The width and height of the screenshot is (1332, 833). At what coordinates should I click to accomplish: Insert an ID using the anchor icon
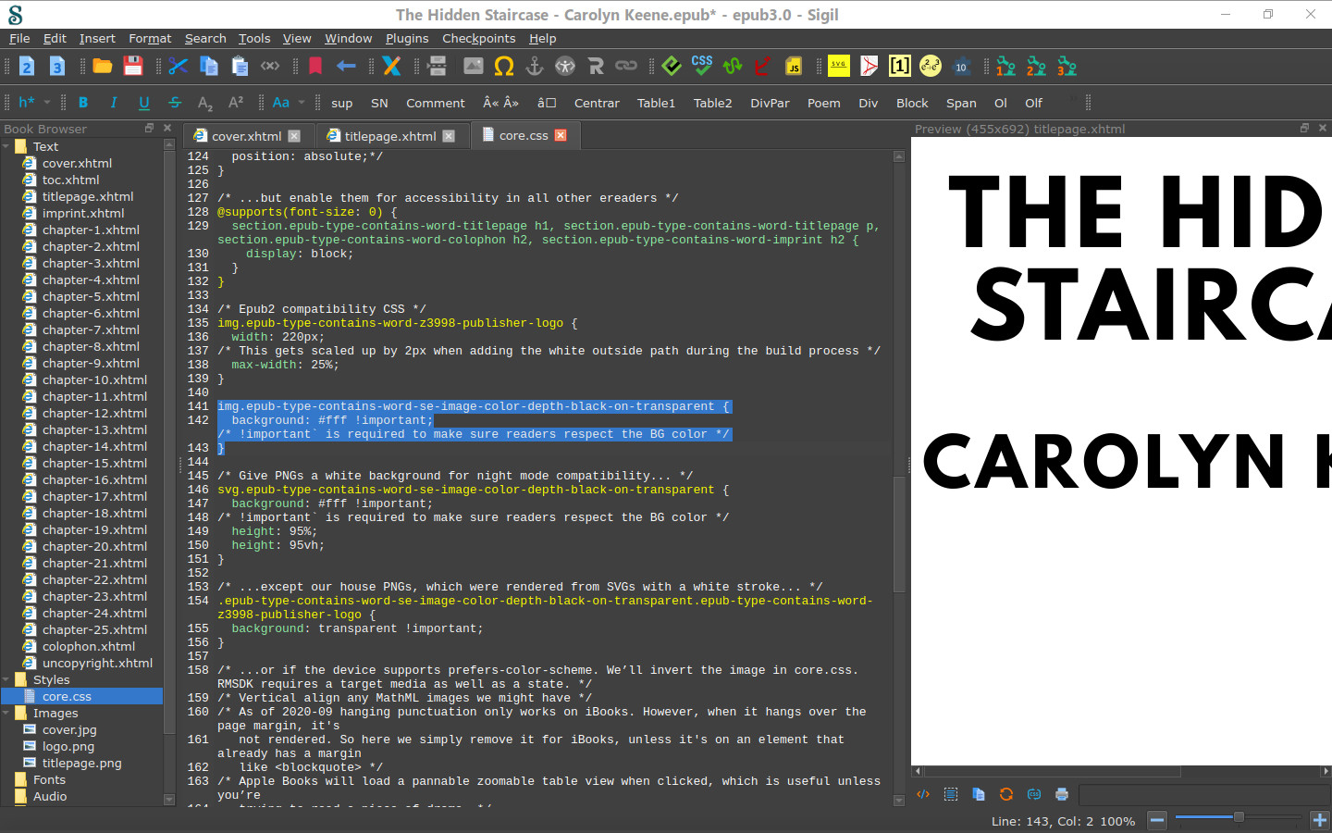point(535,67)
